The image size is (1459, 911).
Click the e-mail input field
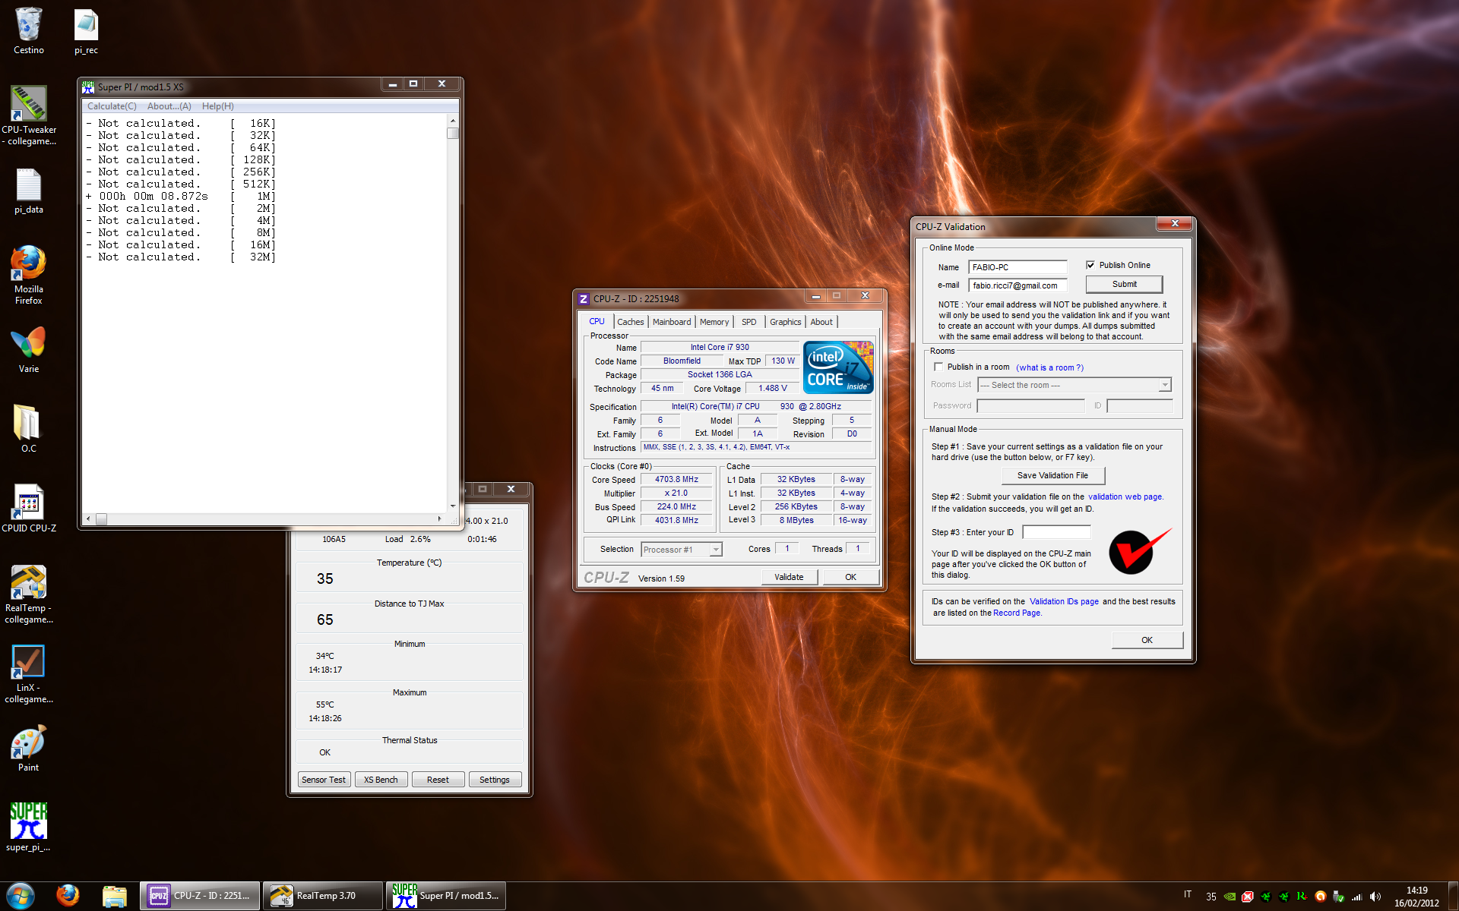click(x=1018, y=285)
